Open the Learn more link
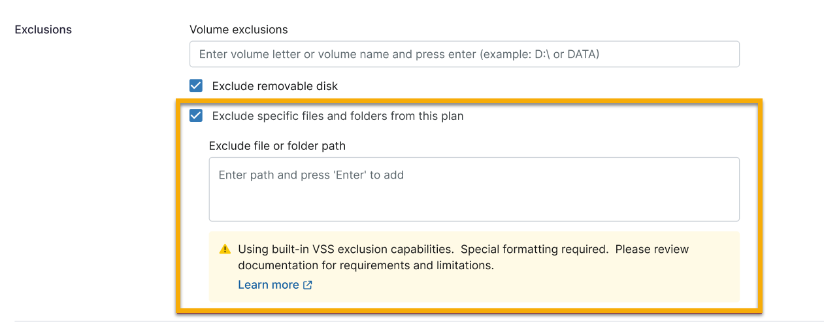This screenshot has height=322, width=824. click(269, 285)
